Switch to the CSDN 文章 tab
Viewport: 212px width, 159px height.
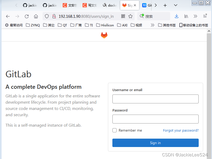[x=70, y=5]
